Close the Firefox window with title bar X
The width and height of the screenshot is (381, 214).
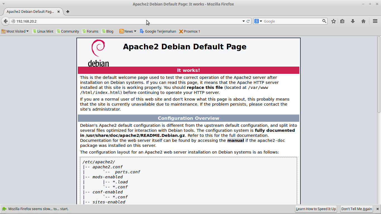[377, 4]
